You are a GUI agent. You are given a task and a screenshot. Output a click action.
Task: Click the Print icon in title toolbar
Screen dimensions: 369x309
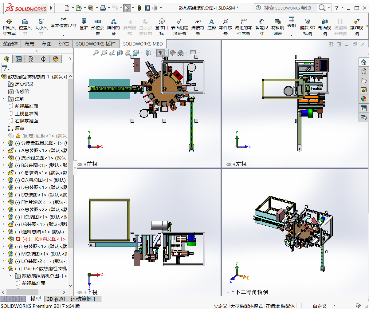click(103, 8)
